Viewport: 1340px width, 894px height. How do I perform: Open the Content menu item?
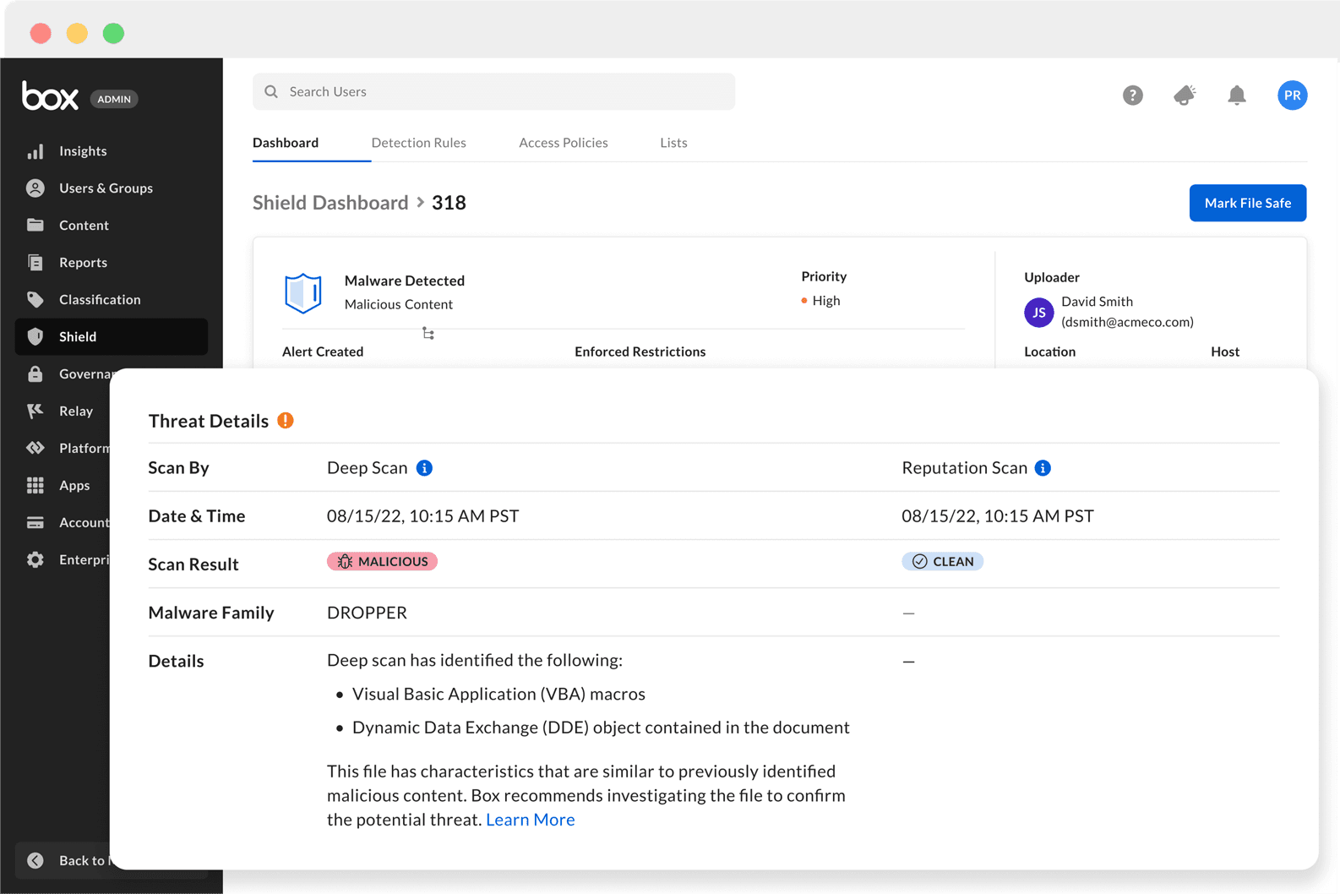tap(84, 226)
